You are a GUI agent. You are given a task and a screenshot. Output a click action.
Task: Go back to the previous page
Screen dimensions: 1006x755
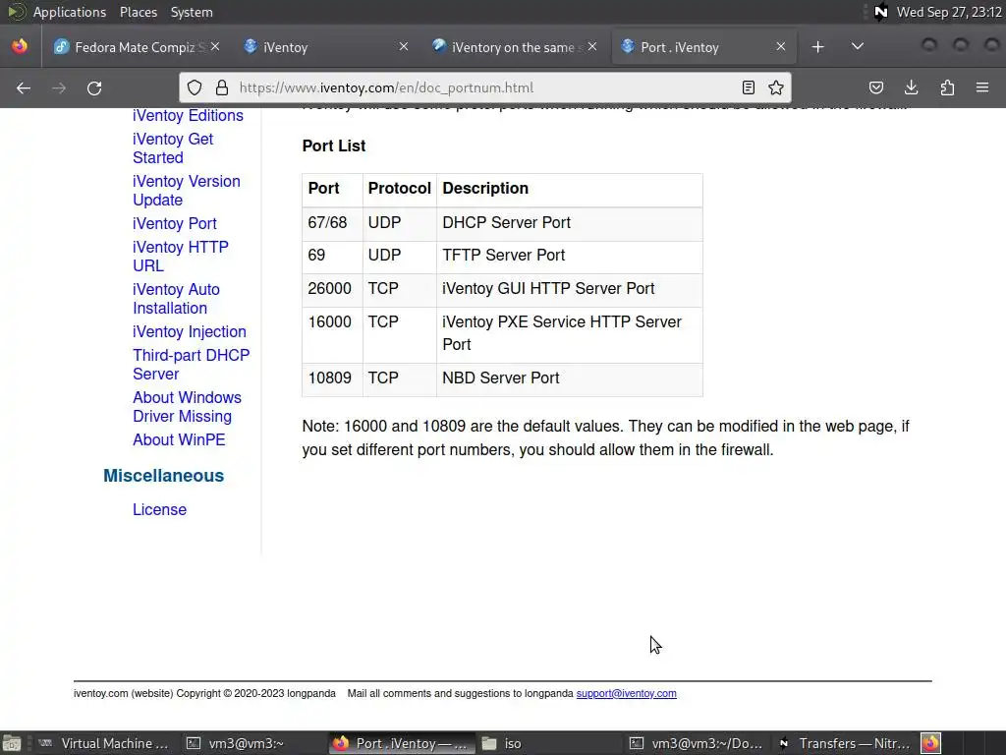pos(24,87)
